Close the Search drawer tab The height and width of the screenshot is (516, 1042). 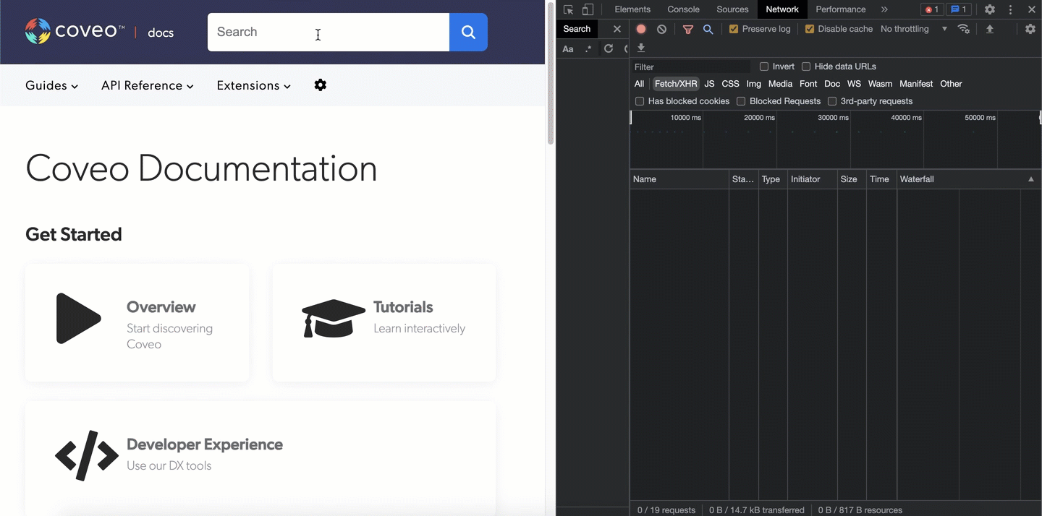point(617,29)
